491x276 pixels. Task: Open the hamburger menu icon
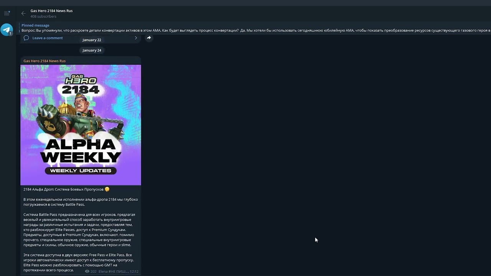coord(7,13)
